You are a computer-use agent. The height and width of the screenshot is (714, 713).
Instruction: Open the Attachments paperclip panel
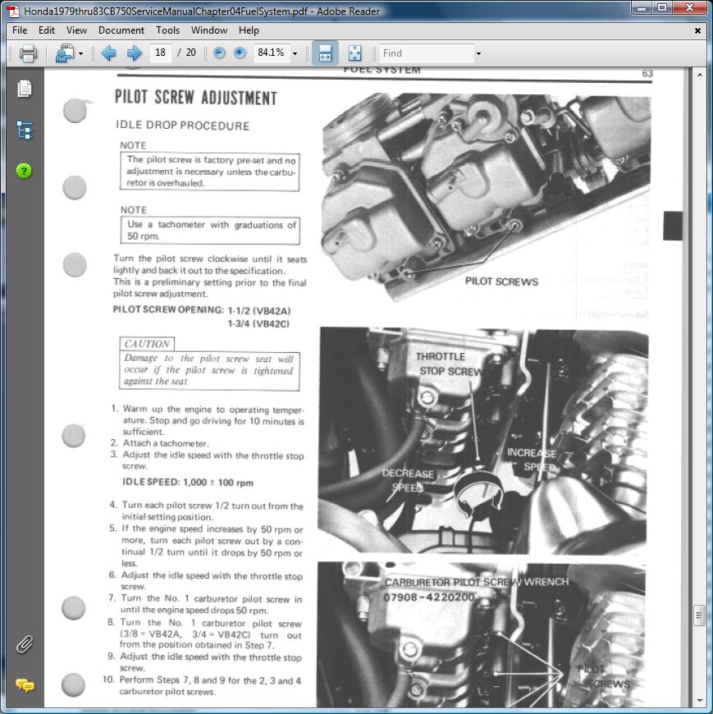25,643
